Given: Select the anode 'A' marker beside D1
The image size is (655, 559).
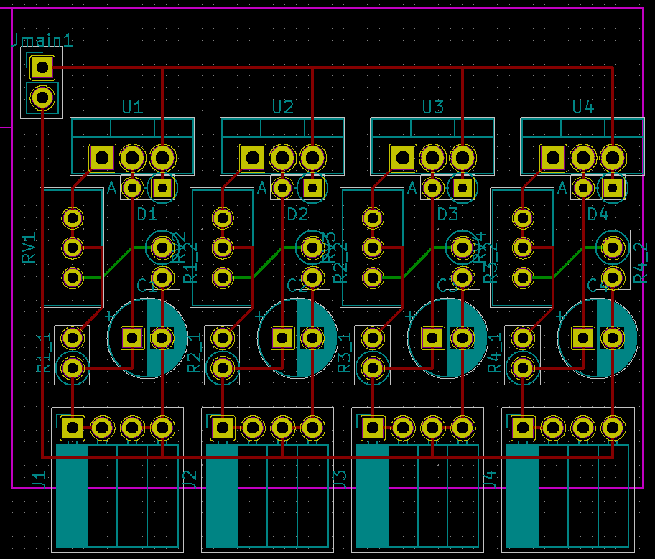Looking at the screenshot, I should point(111,188).
